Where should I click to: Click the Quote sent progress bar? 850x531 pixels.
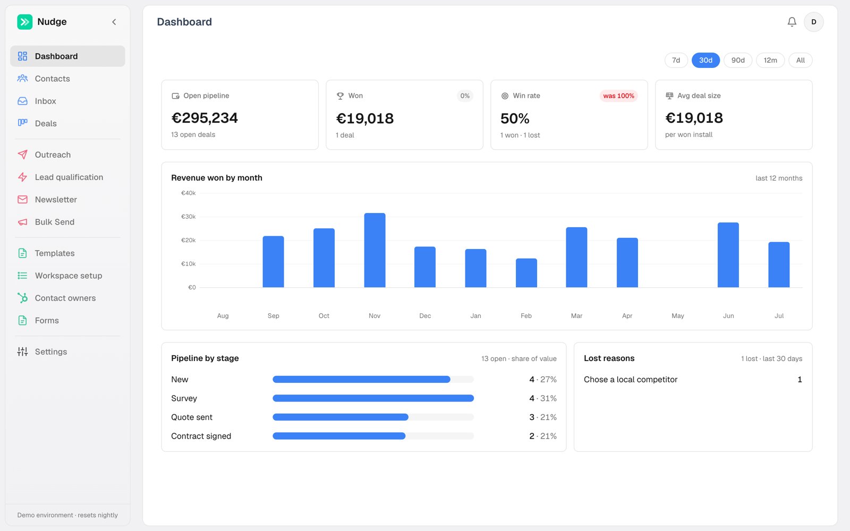(x=373, y=417)
